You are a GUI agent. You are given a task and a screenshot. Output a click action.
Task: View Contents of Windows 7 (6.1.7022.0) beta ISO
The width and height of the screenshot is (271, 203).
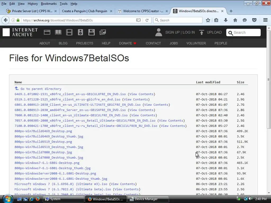point(127,189)
